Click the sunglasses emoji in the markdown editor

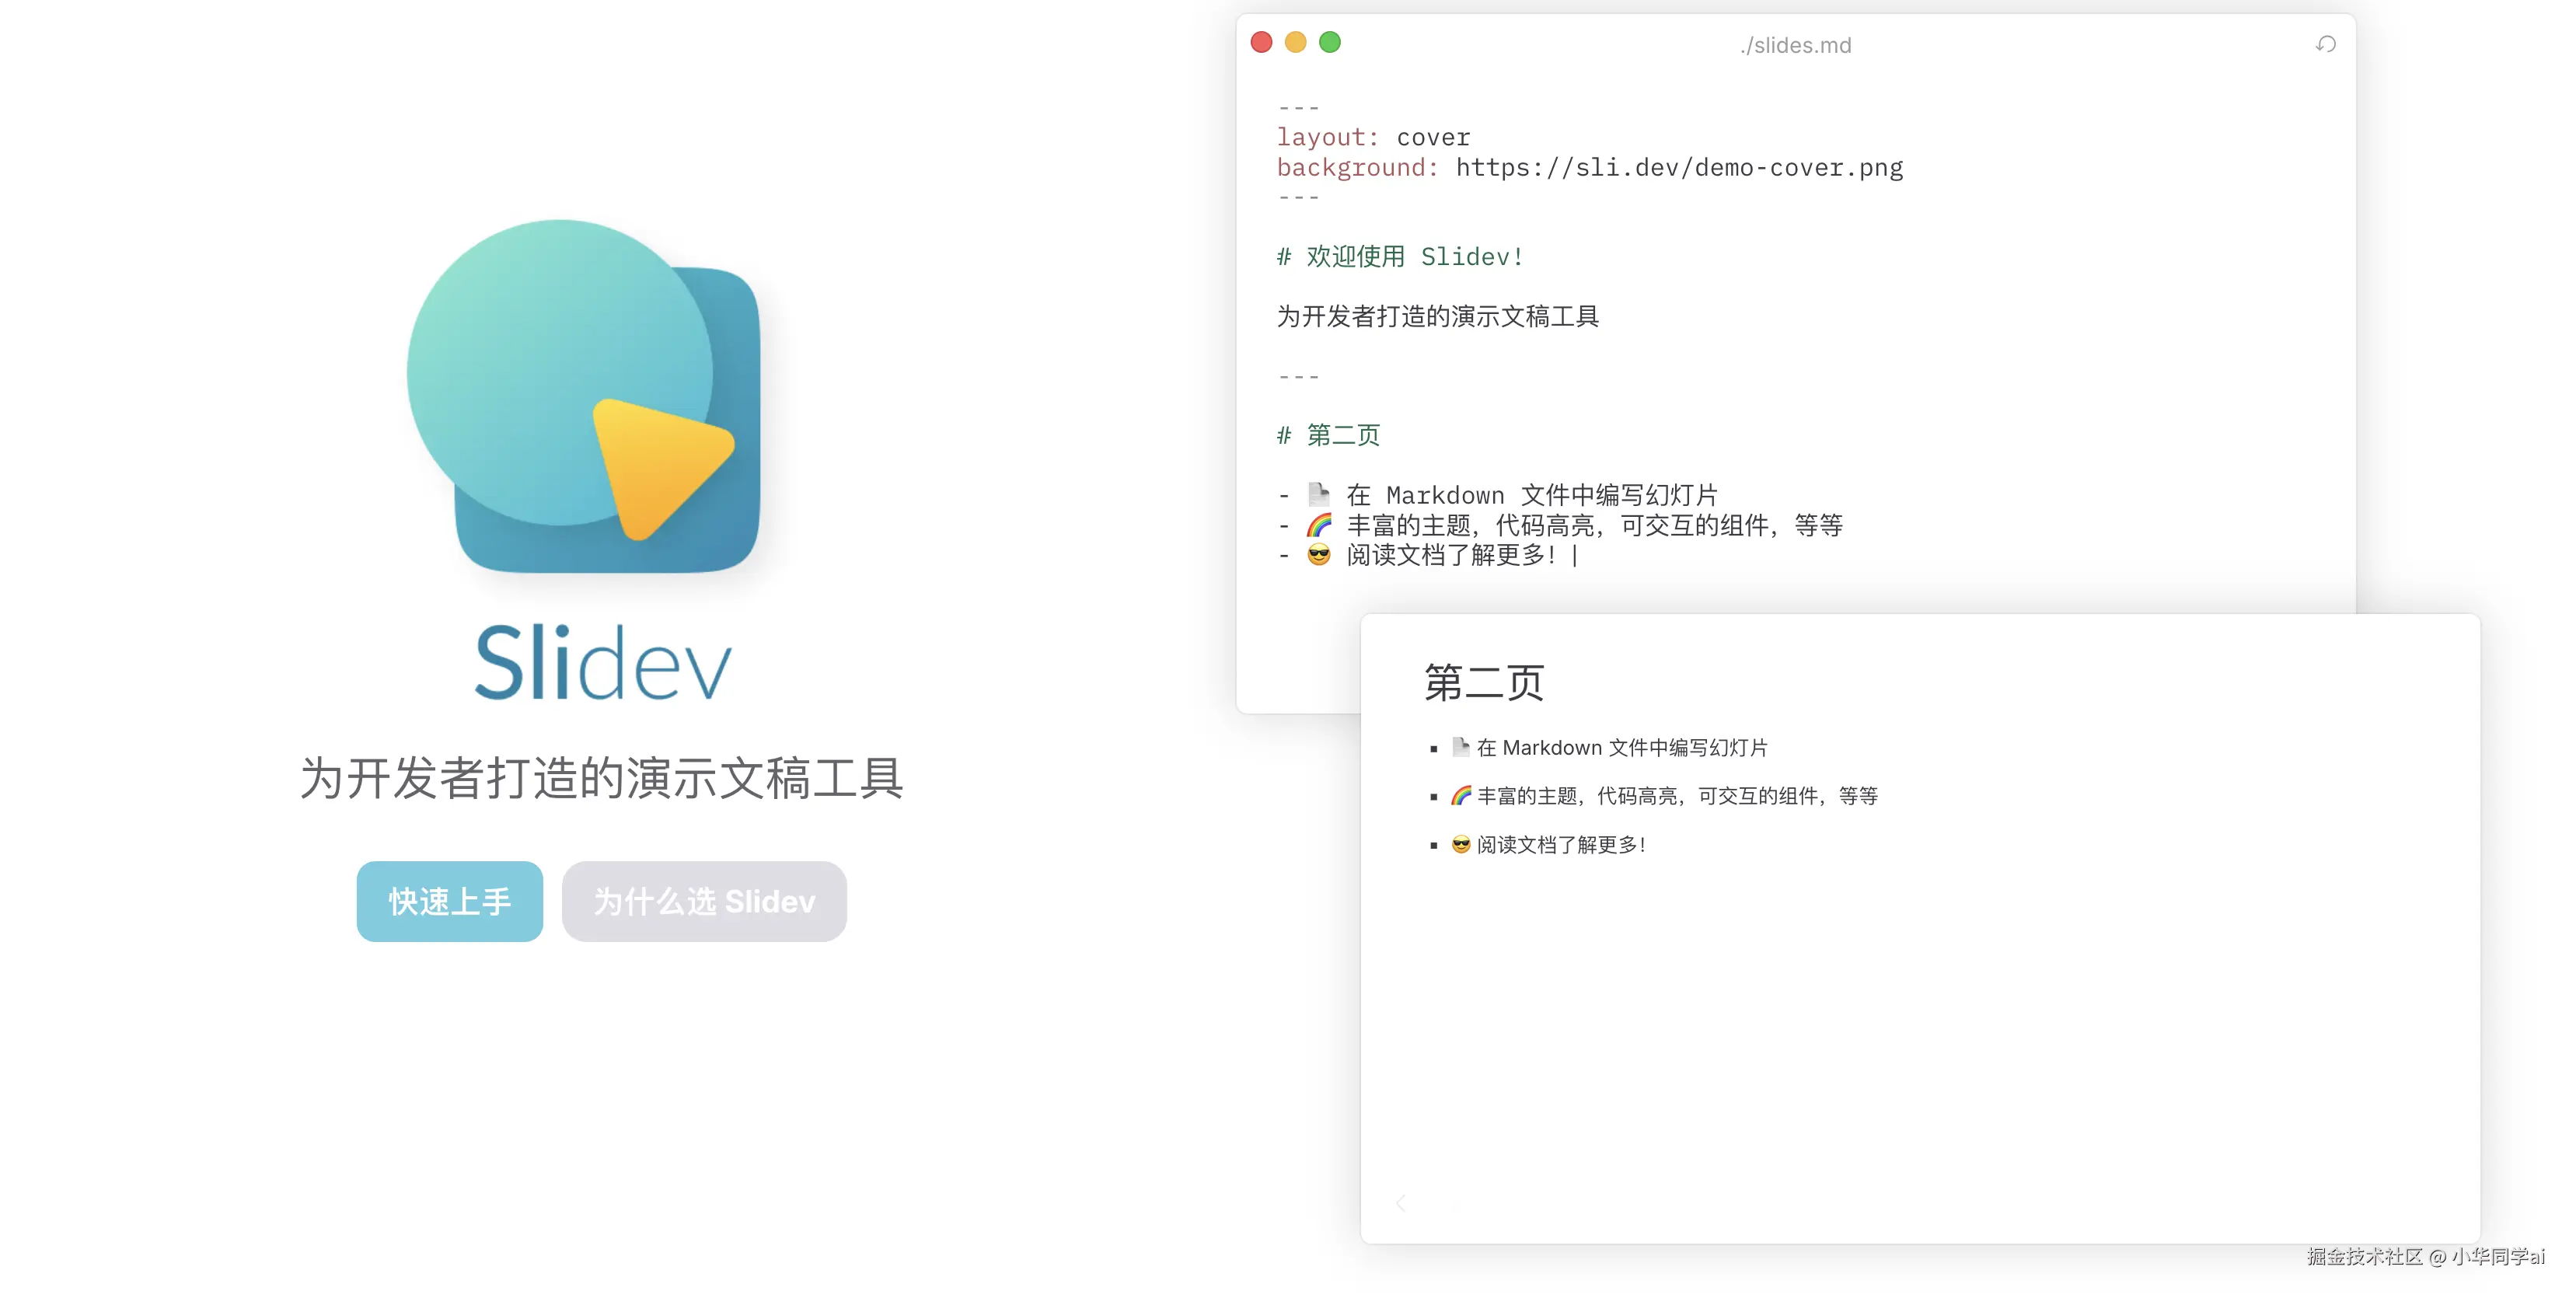1319,555
